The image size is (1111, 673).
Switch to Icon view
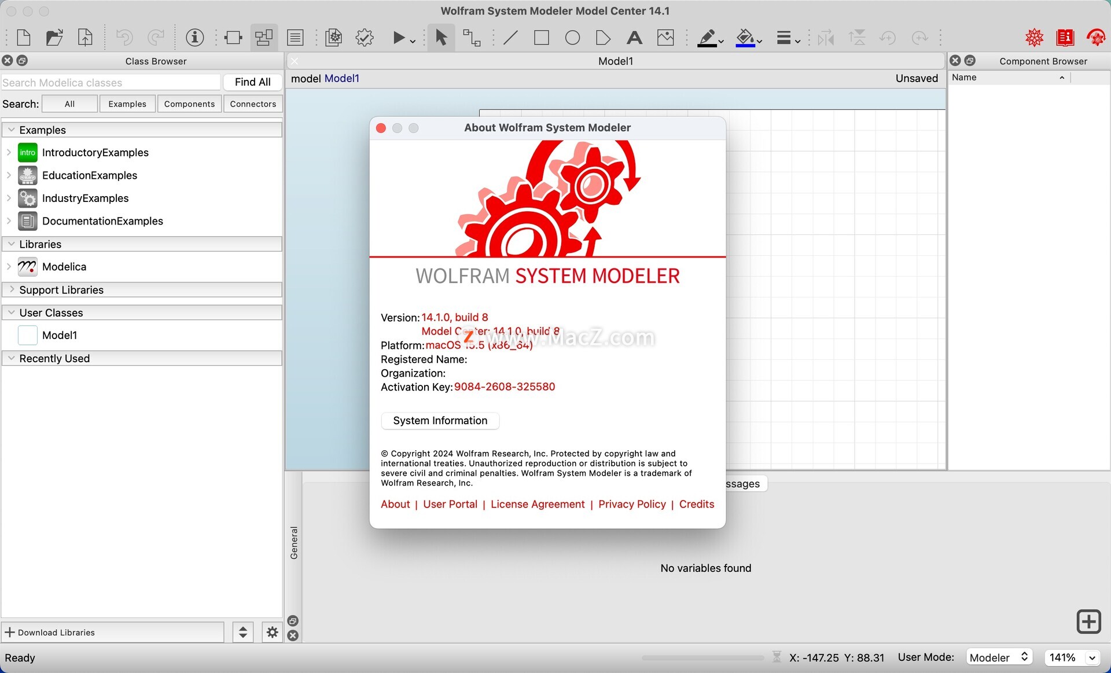(233, 38)
